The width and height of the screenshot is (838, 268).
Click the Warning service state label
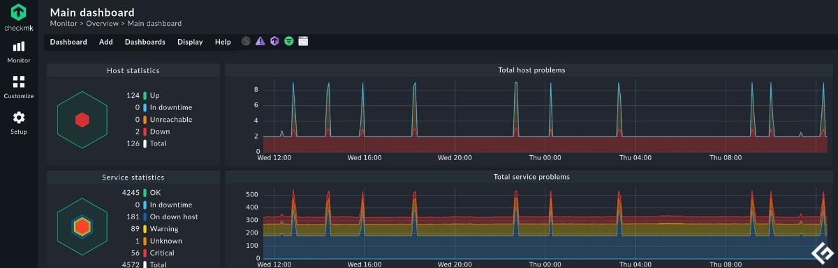(164, 229)
